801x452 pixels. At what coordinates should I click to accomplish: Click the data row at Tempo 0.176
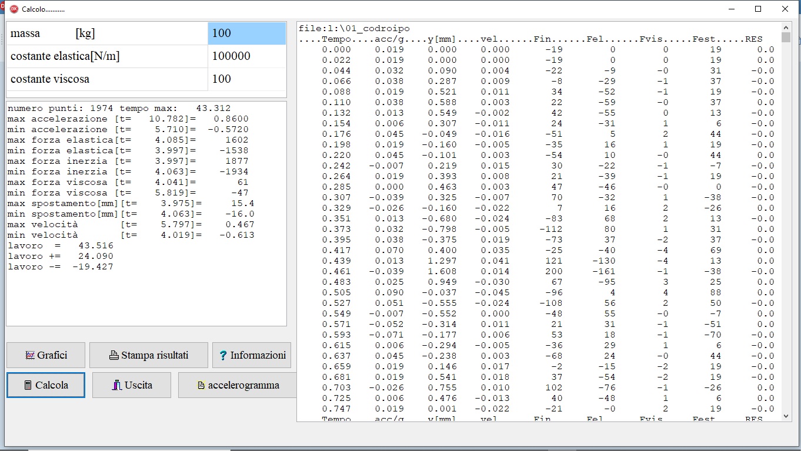click(548, 134)
